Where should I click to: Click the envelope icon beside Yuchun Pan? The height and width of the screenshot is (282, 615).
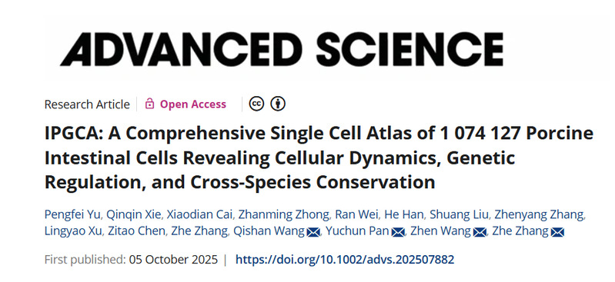click(398, 232)
